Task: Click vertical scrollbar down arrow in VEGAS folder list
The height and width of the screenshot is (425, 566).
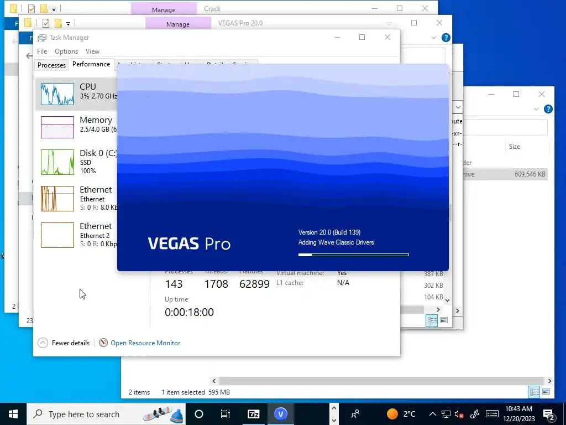Action: click(x=447, y=300)
